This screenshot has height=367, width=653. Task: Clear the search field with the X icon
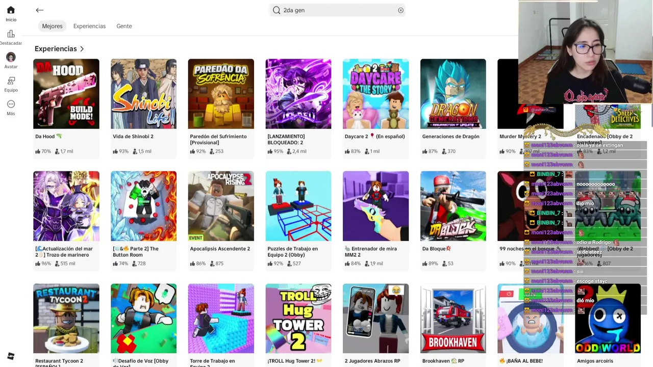pyautogui.click(x=400, y=10)
